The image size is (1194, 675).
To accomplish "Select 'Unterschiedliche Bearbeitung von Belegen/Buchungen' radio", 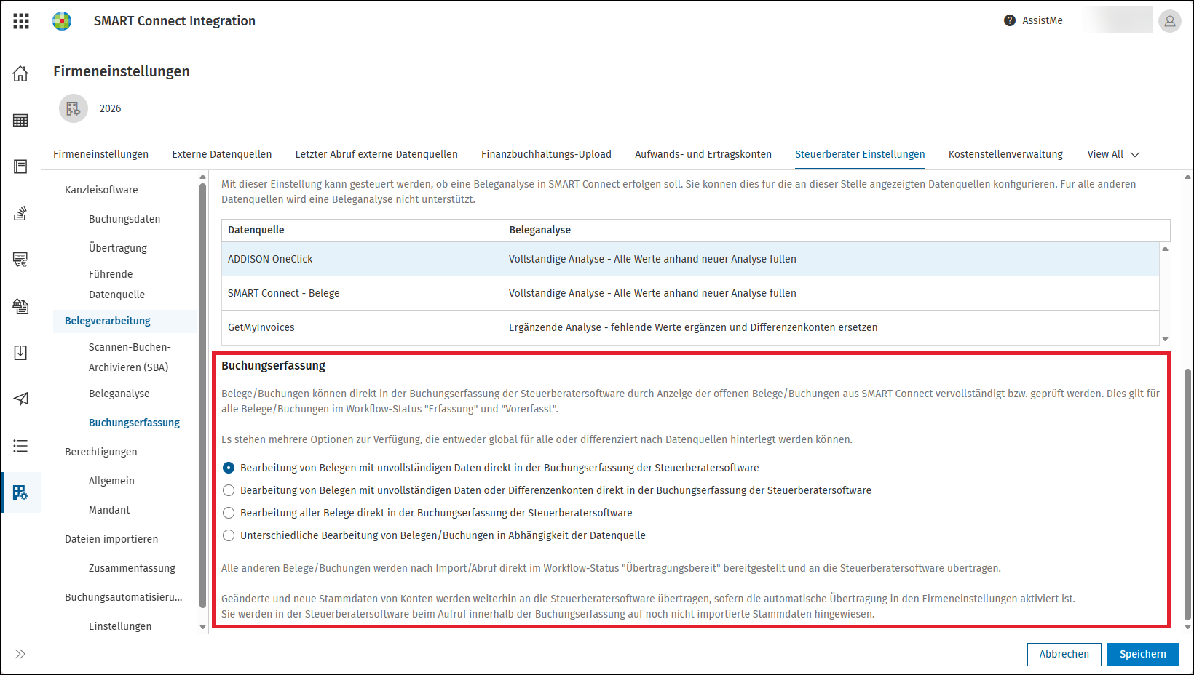I will [229, 535].
